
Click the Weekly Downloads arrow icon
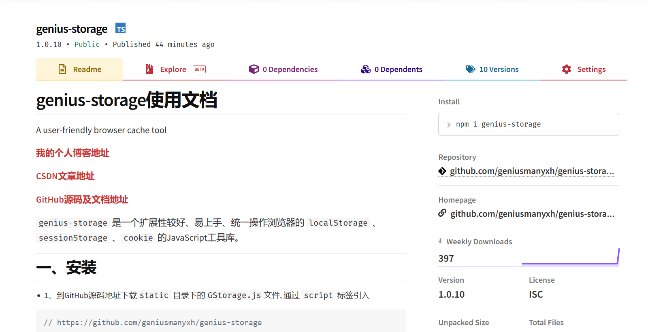(x=440, y=241)
